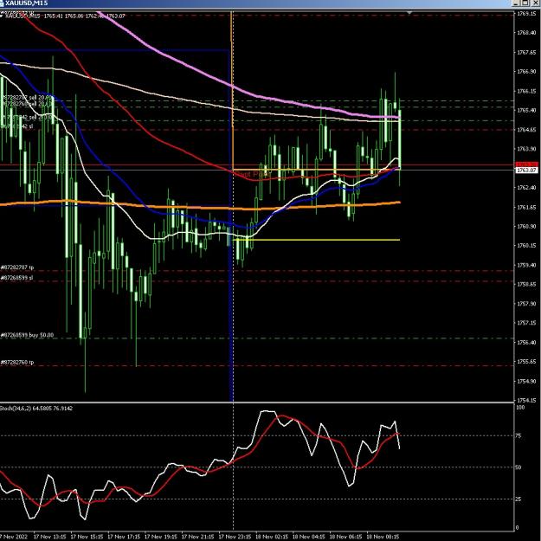Click the 1757.90 price scale value
This screenshot has width=541, height=541.
tap(526, 304)
